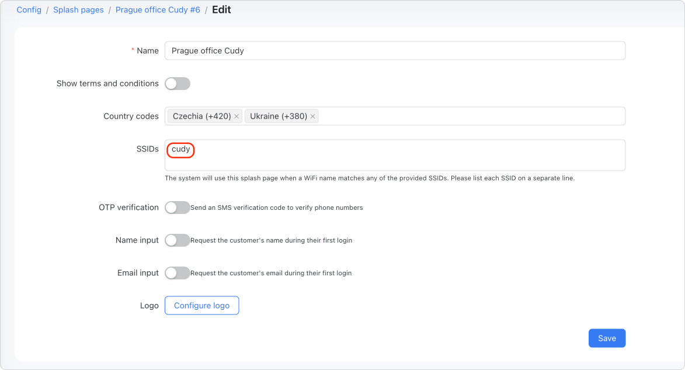Remove the Ukraine (+380) country code tag
The image size is (685, 370).
point(313,116)
